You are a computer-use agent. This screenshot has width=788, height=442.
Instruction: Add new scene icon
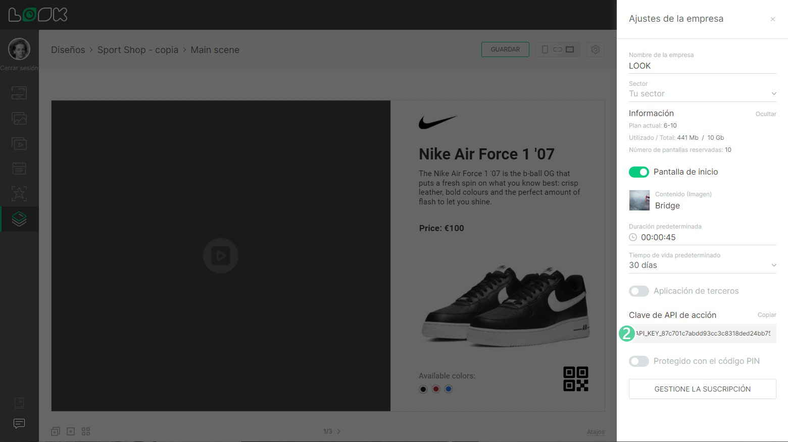pos(71,431)
